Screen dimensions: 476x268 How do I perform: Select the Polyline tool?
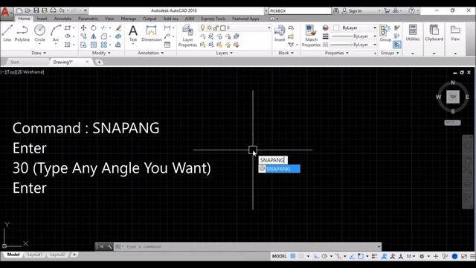[22, 33]
